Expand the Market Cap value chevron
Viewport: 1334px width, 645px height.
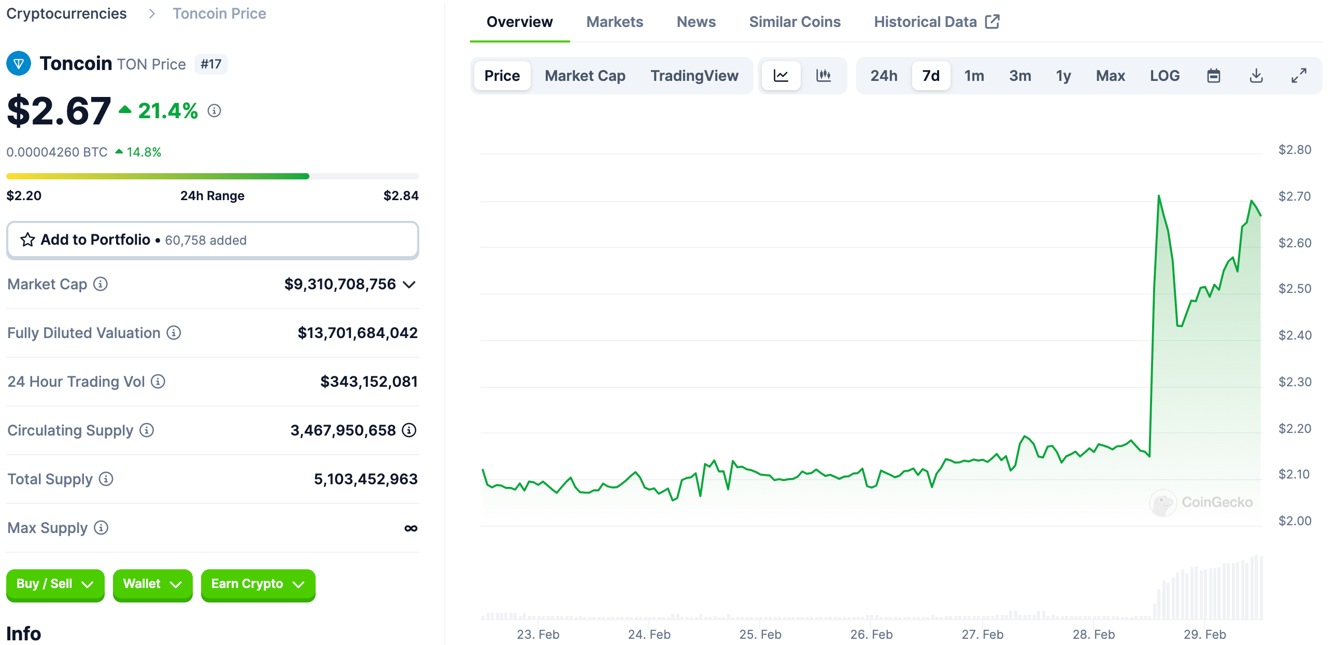[x=409, y=285]
